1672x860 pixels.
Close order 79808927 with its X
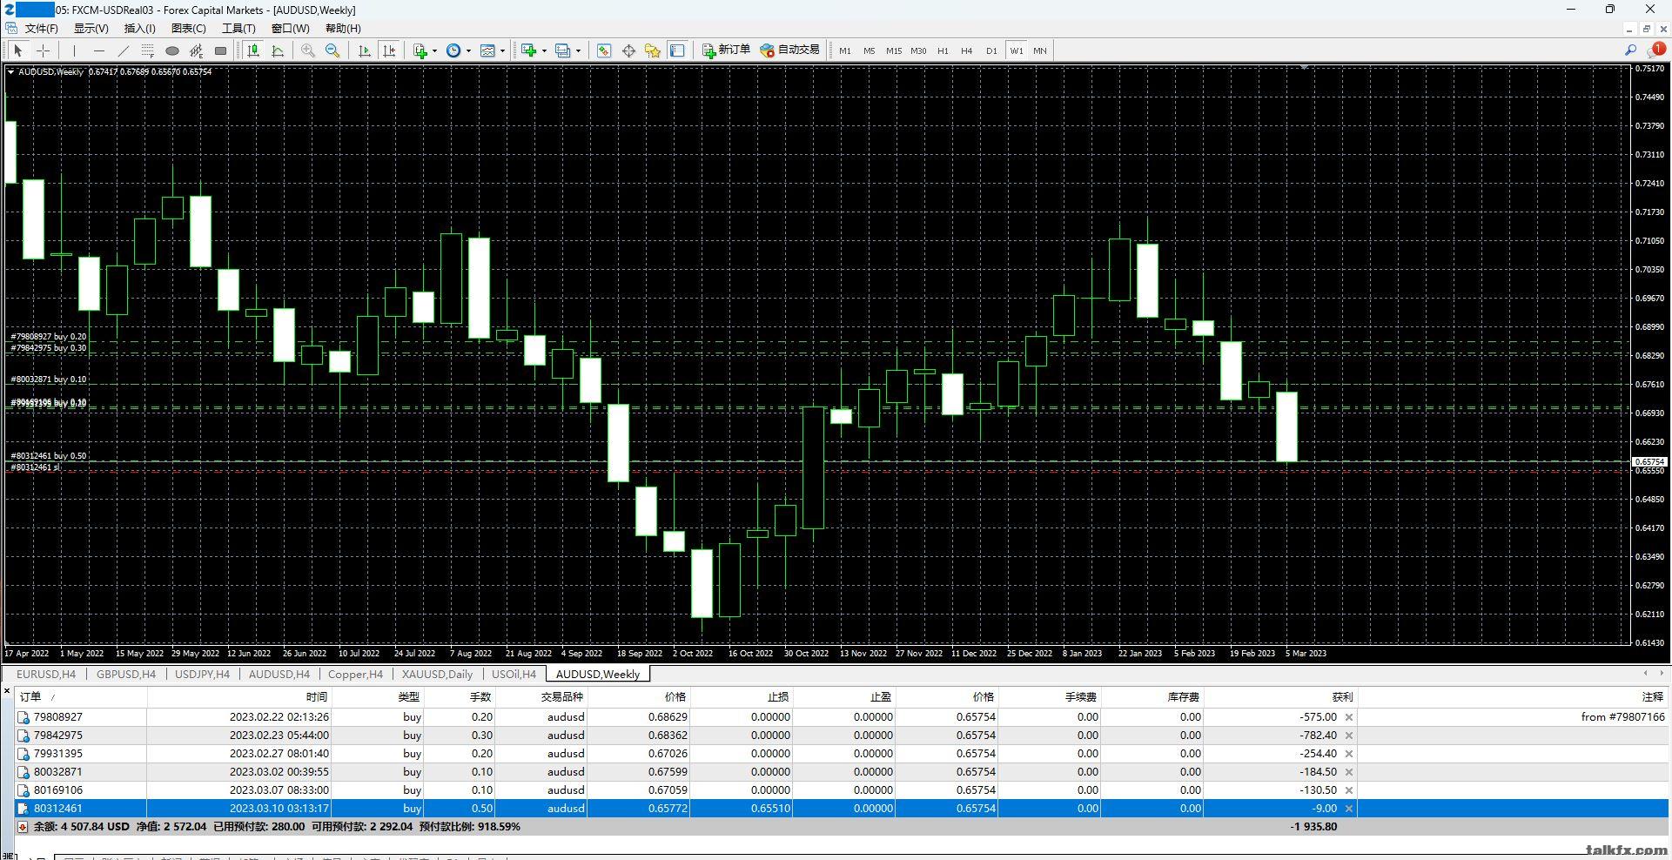pos(1349,717)
